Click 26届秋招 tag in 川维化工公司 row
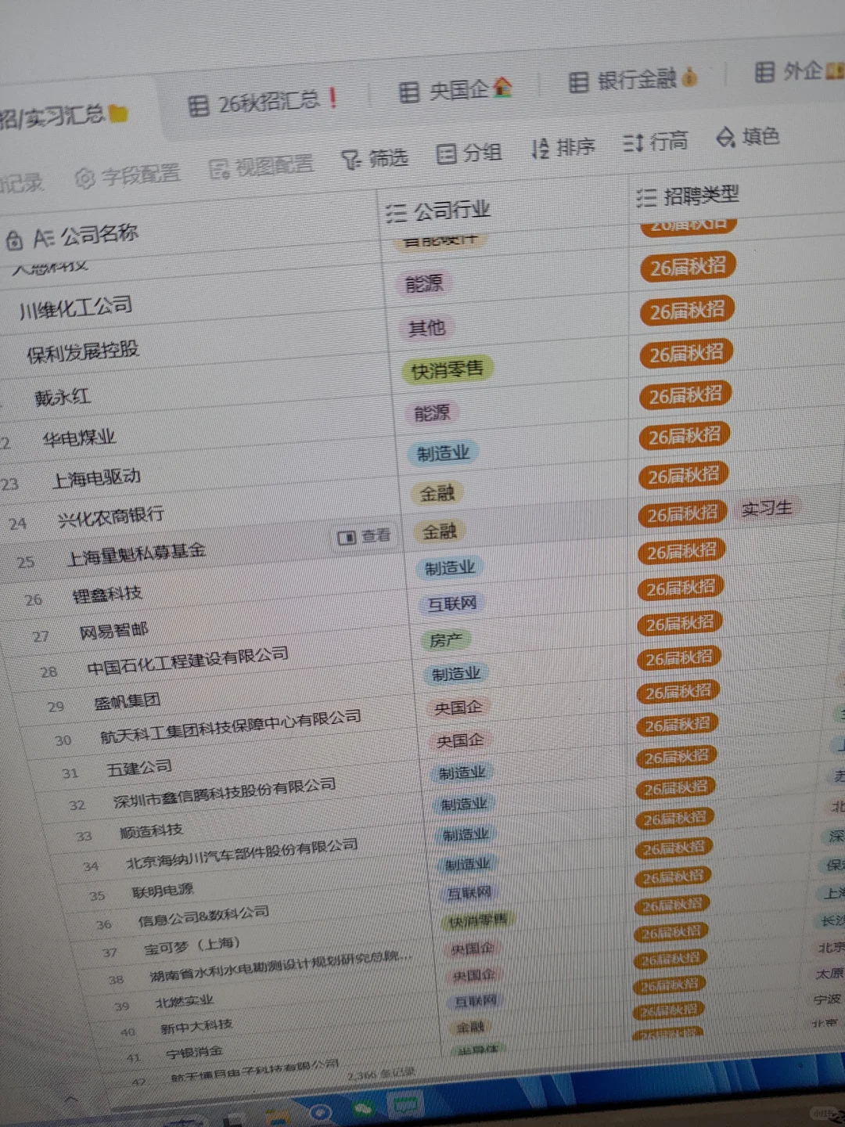The width and height of the screenshot is (845, 1127). [x=688, y=267]
